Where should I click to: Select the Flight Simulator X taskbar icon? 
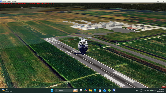[x=114, y=90]
